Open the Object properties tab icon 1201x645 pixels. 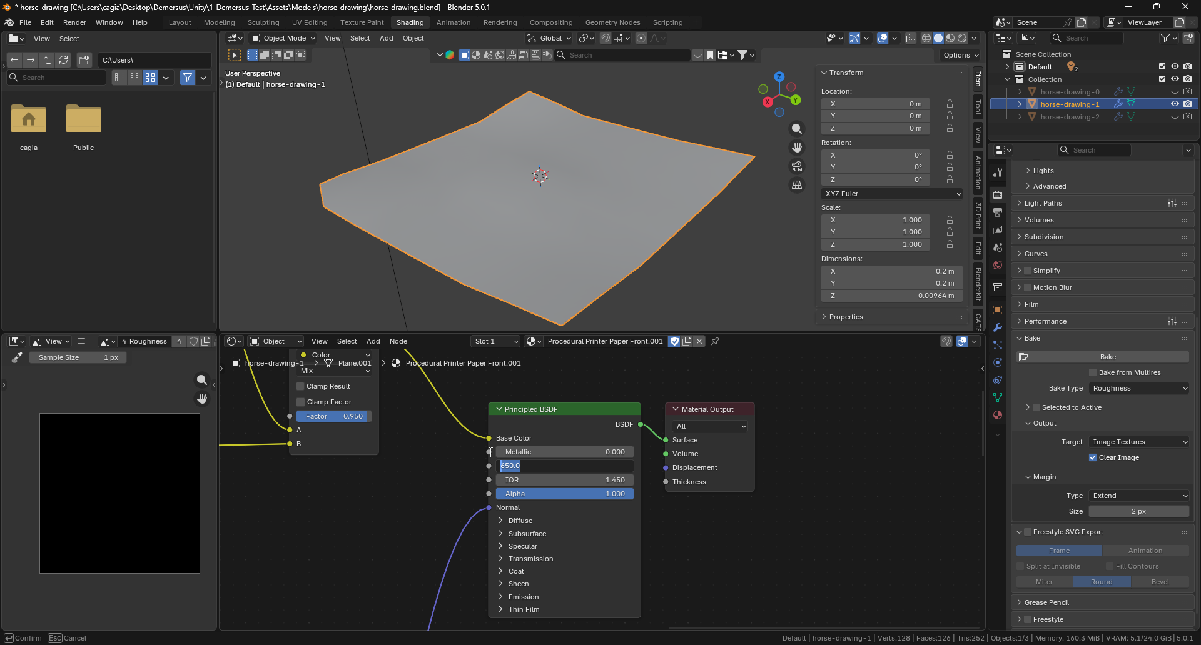click(998, 310)
